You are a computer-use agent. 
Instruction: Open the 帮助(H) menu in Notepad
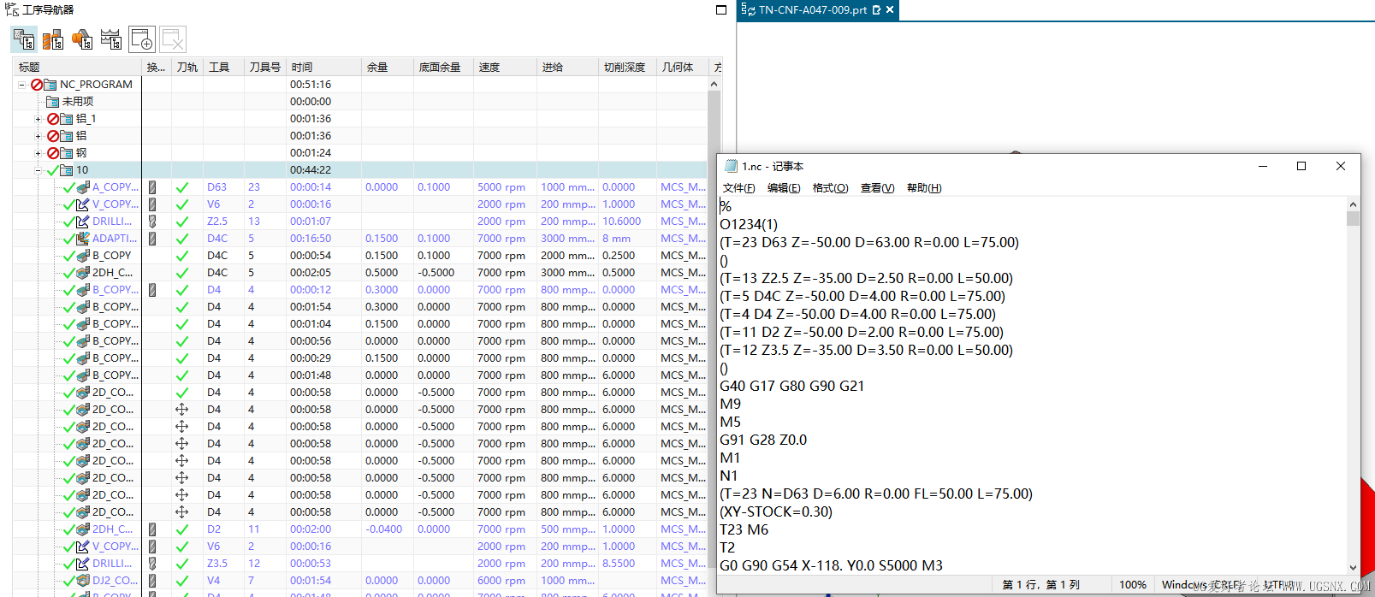coord(924,188)
